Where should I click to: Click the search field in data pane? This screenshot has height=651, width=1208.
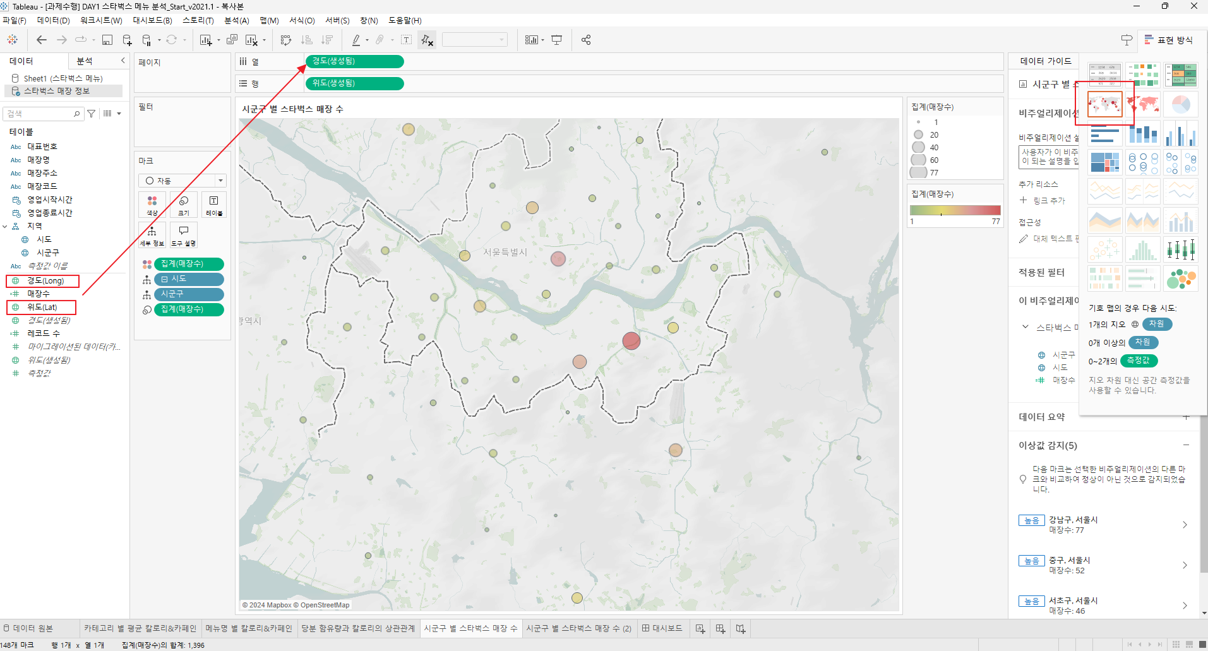coord(43,114)
